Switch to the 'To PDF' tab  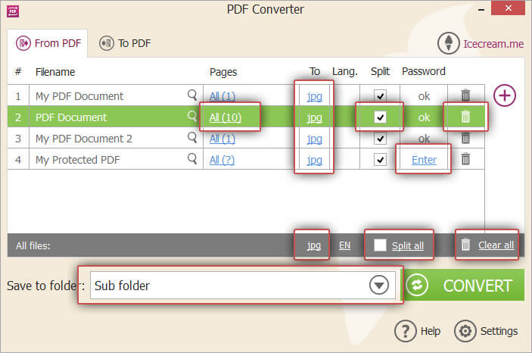[x=125, y=43]
